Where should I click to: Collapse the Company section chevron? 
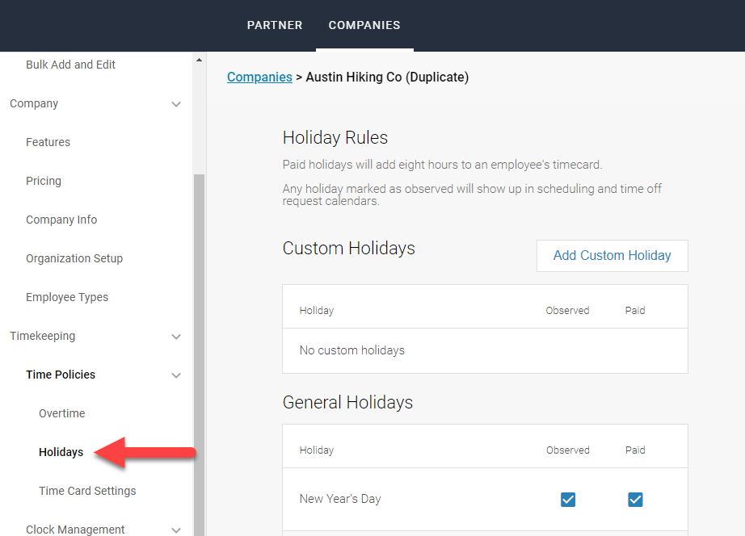[x=176, y=104]
